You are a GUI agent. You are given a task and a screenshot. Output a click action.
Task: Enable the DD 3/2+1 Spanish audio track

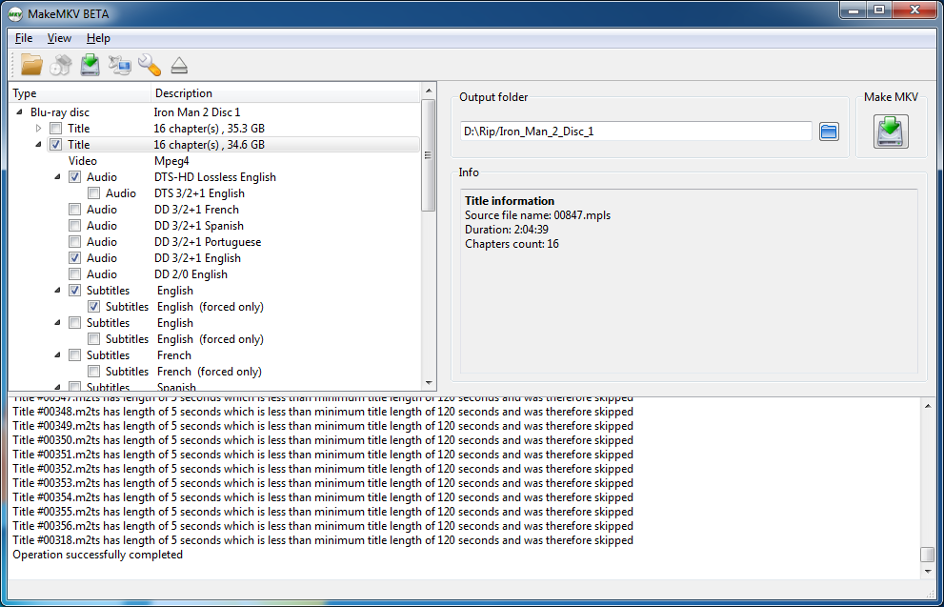(74, 226)
